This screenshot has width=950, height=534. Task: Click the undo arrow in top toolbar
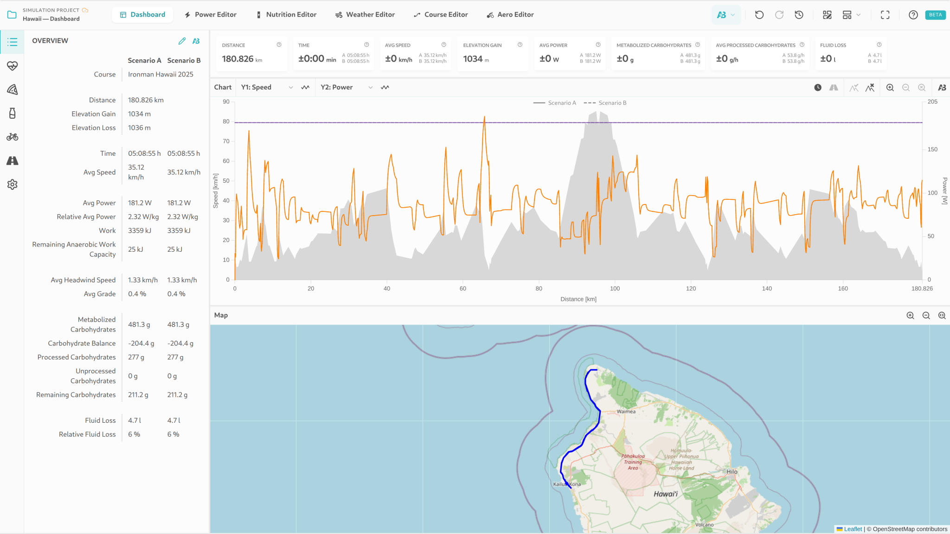[x=759, y=15]
